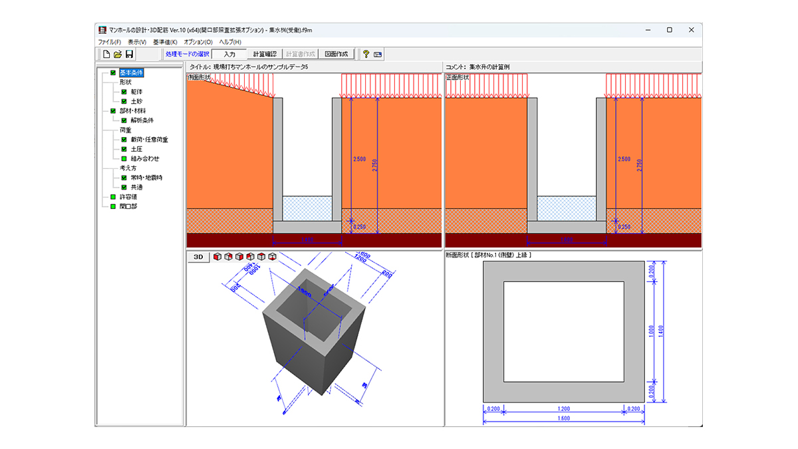Image resolution: width=798 pixels, height=449 pixels.
Task: Select the 載荷・任意荷重 tree item
Action: point(149,140)
